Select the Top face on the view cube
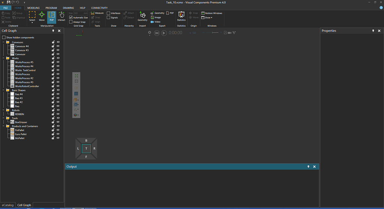384x209 pixels. tap(86, 149)
